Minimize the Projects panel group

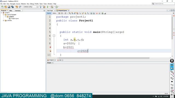pos(44,11)
